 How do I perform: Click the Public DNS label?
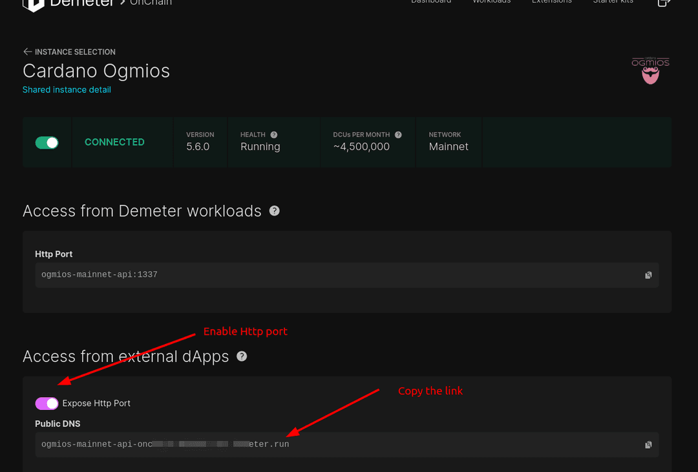point(58,424)
